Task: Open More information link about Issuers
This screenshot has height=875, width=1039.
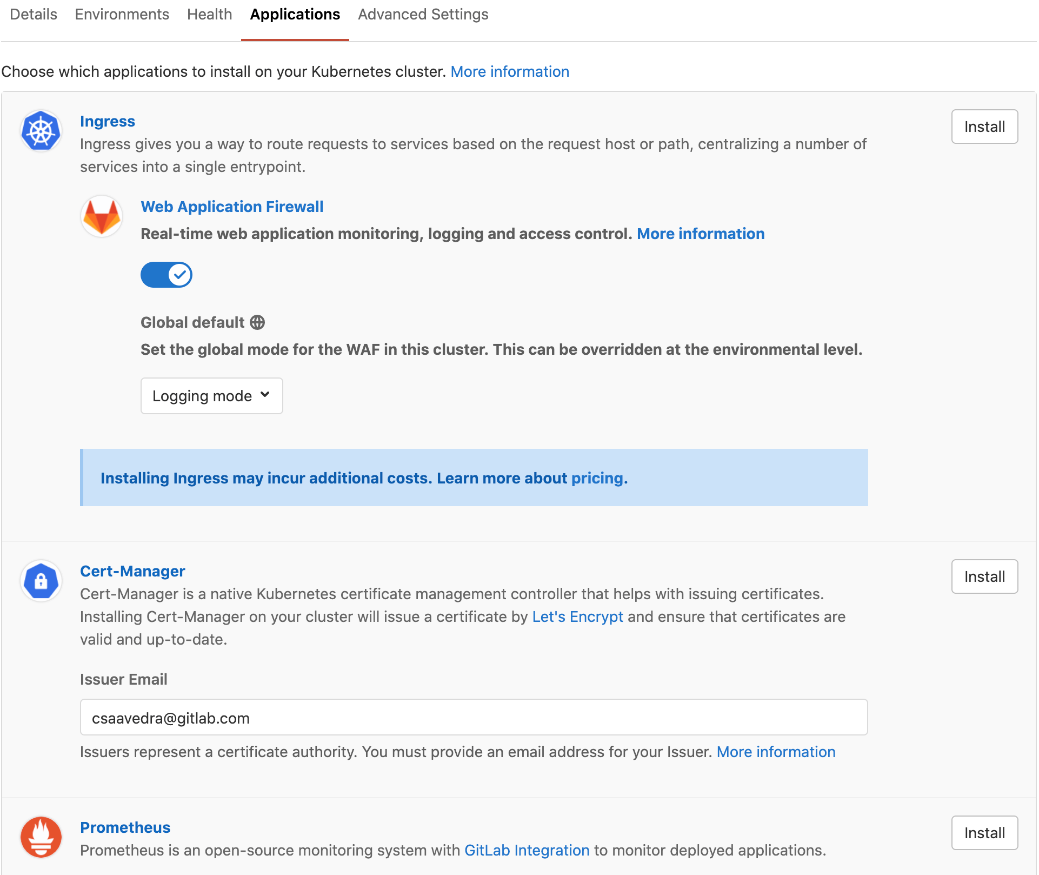Action: [x=776, y=752]
